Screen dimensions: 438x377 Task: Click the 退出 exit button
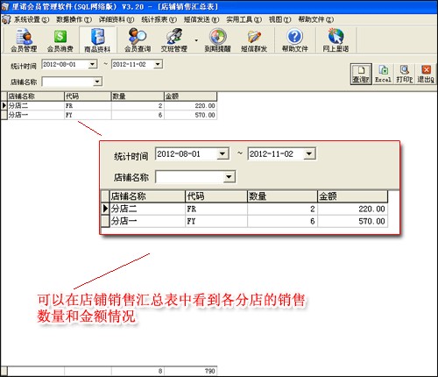[x=426, y=74]
